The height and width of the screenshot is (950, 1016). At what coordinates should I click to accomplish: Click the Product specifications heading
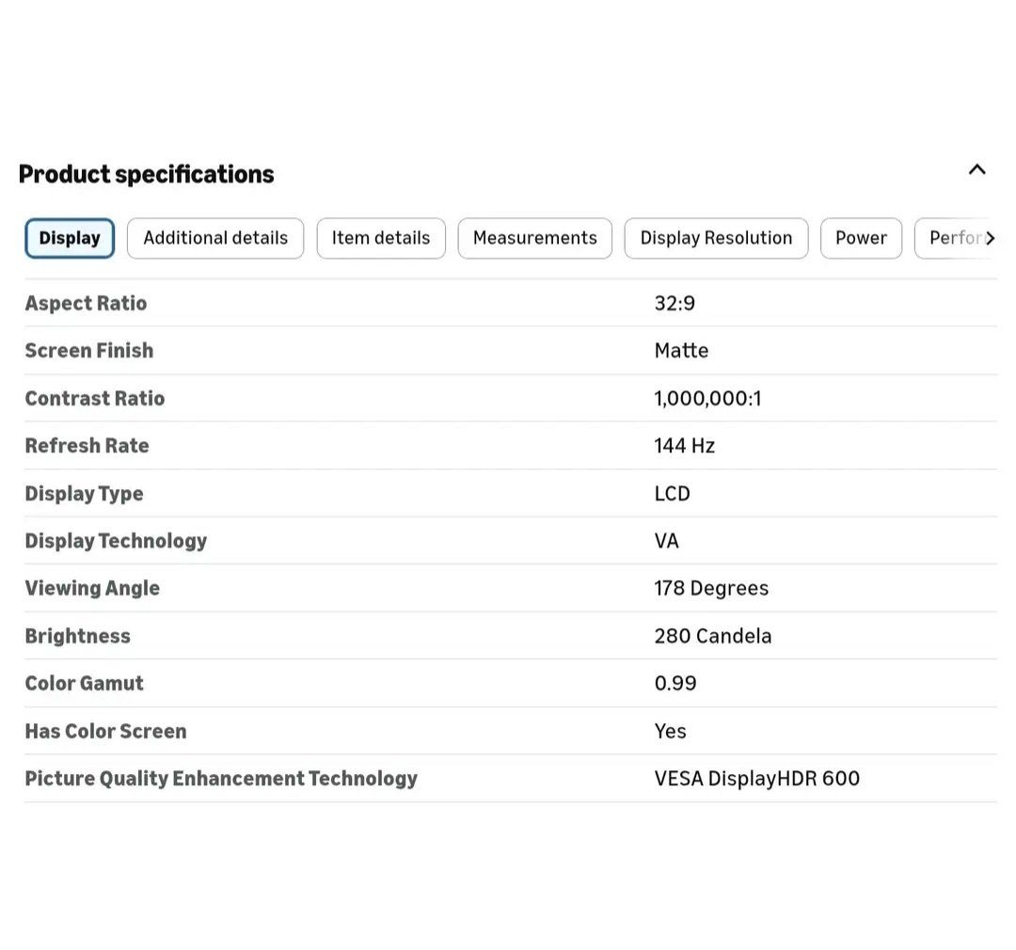pyautogui.click(x=147, y=174)
